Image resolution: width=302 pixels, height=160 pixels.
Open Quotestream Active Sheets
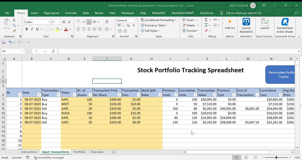(x=285, y=26)
